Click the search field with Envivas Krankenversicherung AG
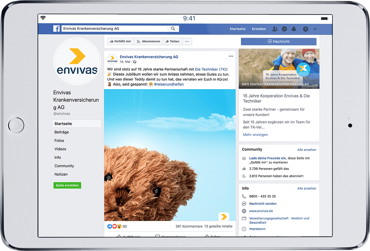370x251 pixels. [x=114, y=29]
